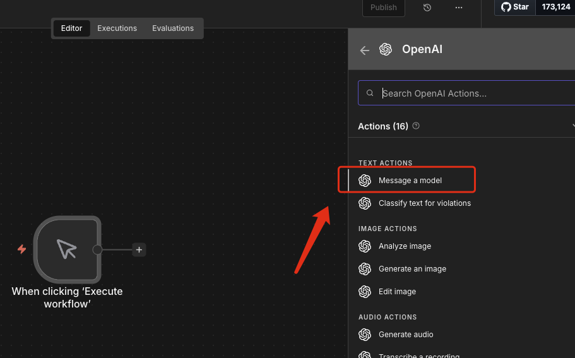Select the Edit image action
Image resolution: width=575 pixels, height=358 pixels.
397,292
